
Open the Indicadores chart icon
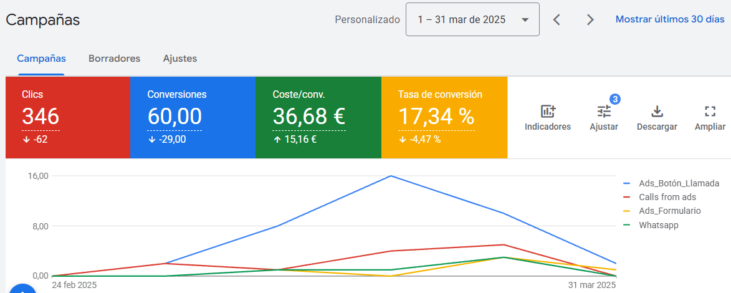[x=547, y=112]
